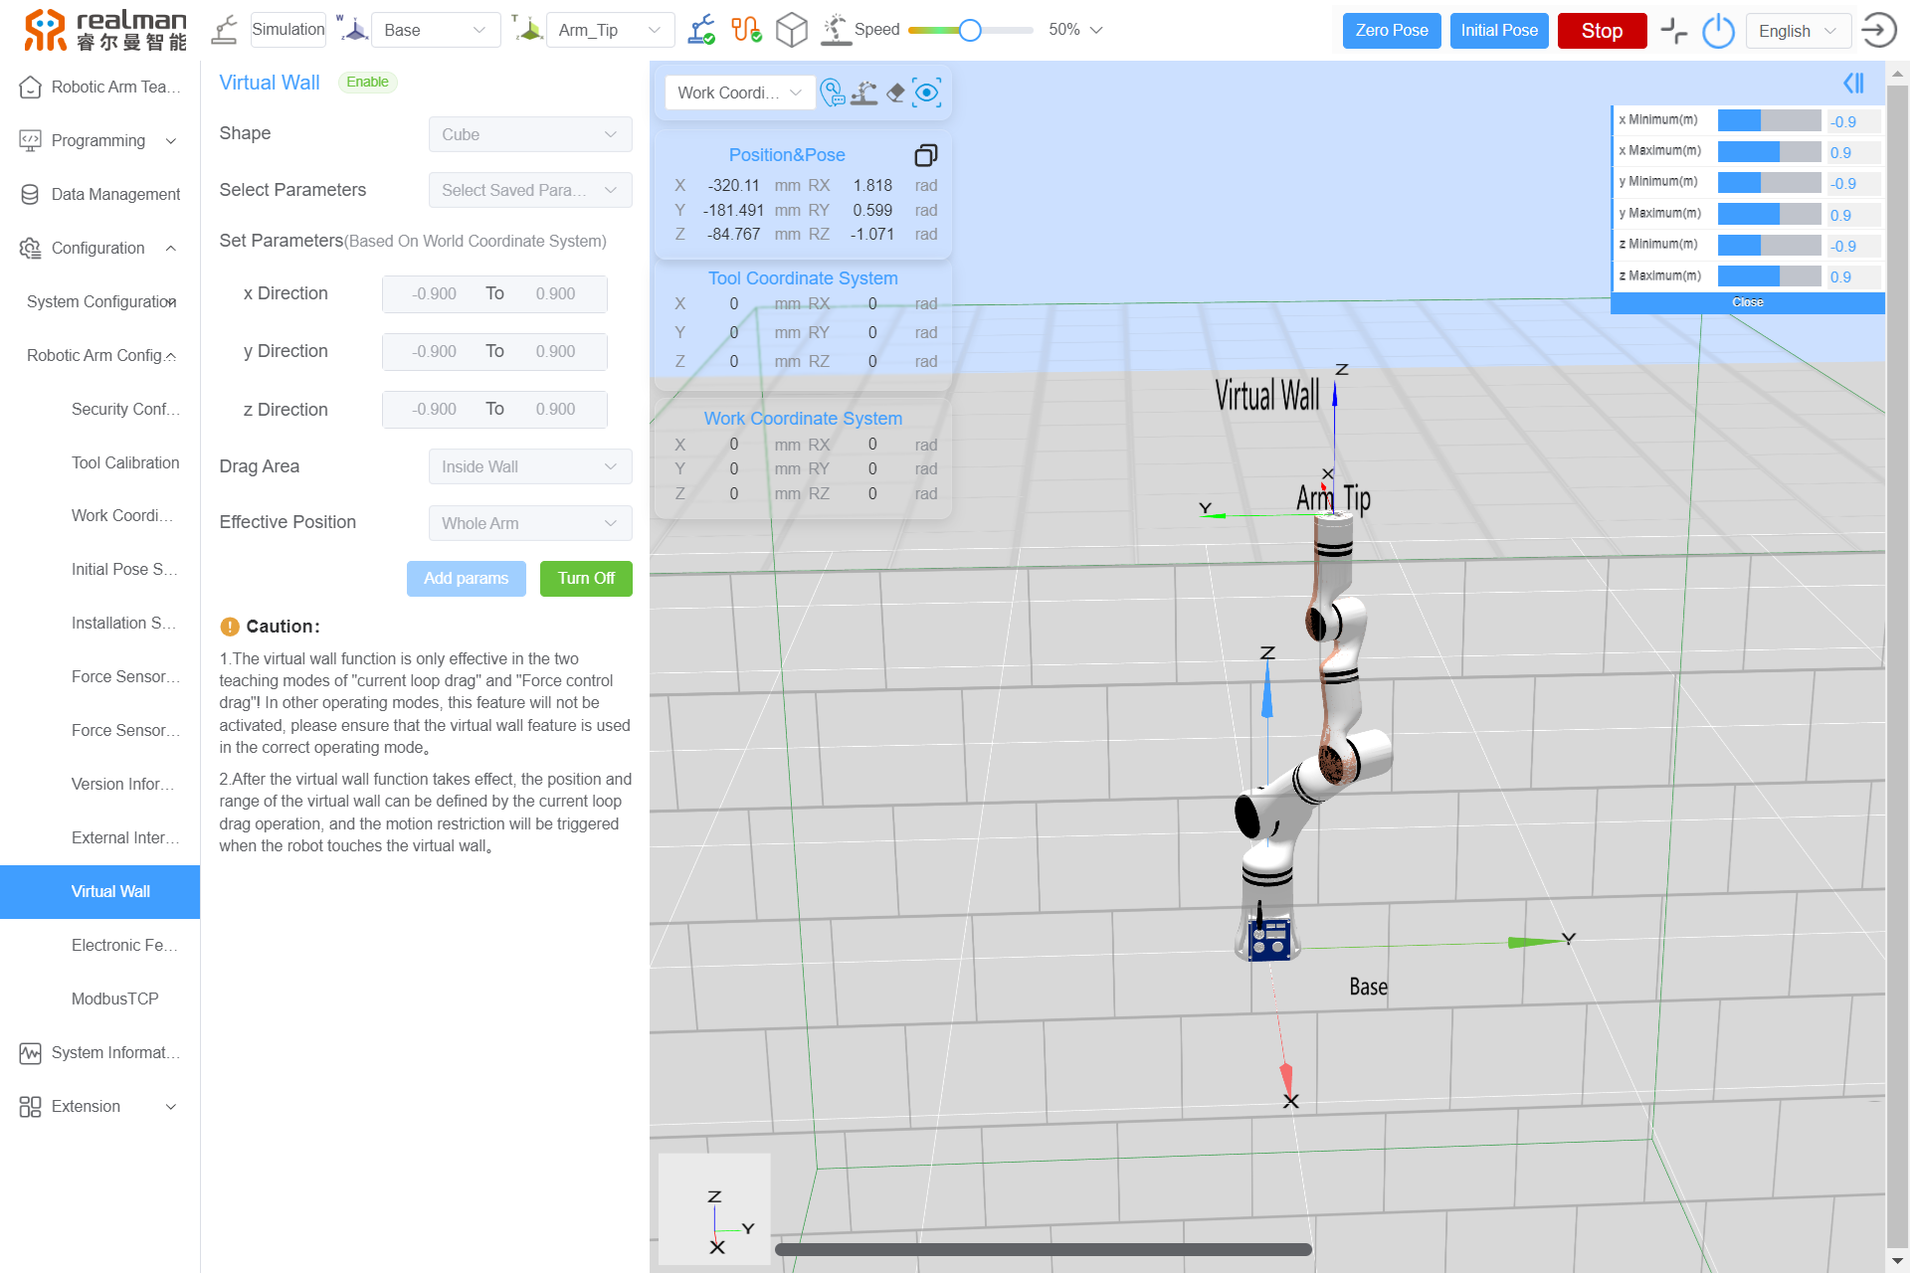This screenshot has height=1273, width=1910.
Task: Click the copy Position&Pose icon
Action: [x=925, y=153]
